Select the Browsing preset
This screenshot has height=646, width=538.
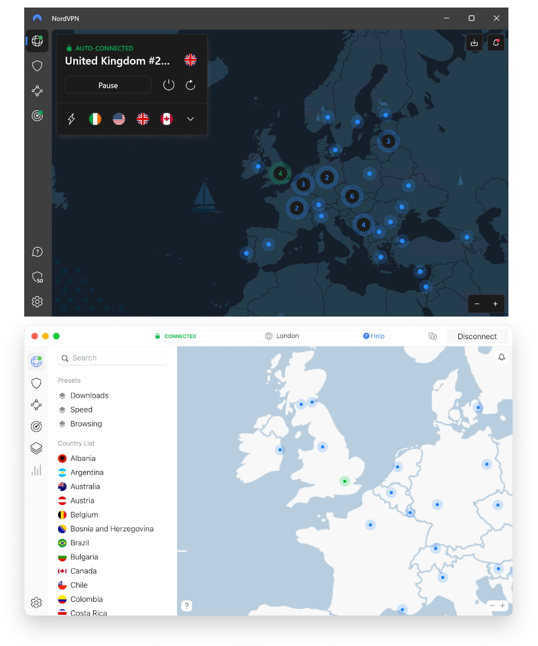[x=80, y=424]
